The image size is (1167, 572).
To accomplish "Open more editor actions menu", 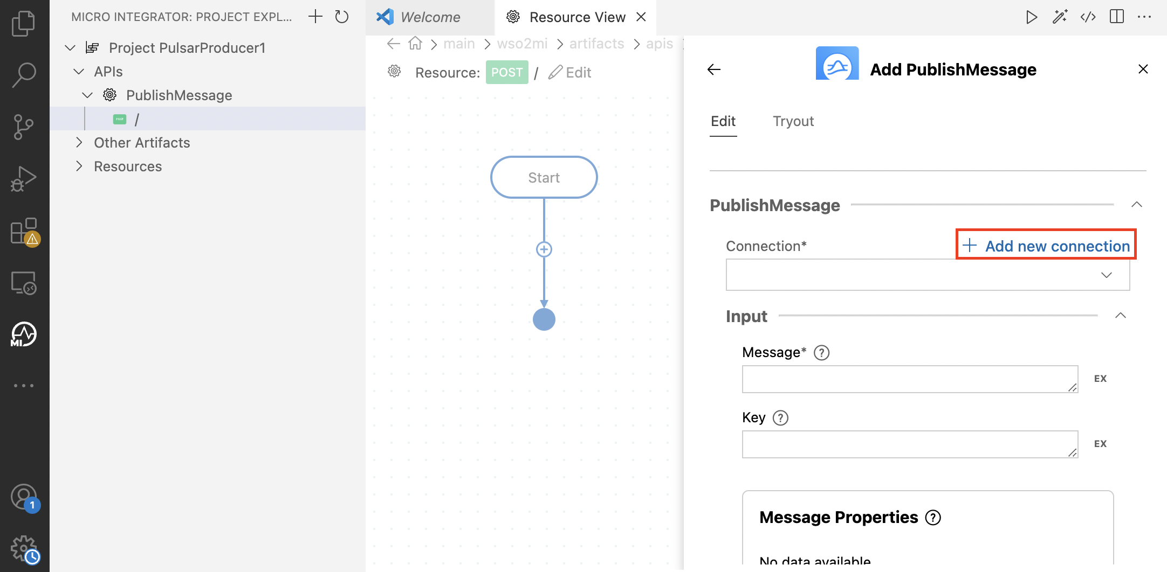I will [x=1144, y=17].
